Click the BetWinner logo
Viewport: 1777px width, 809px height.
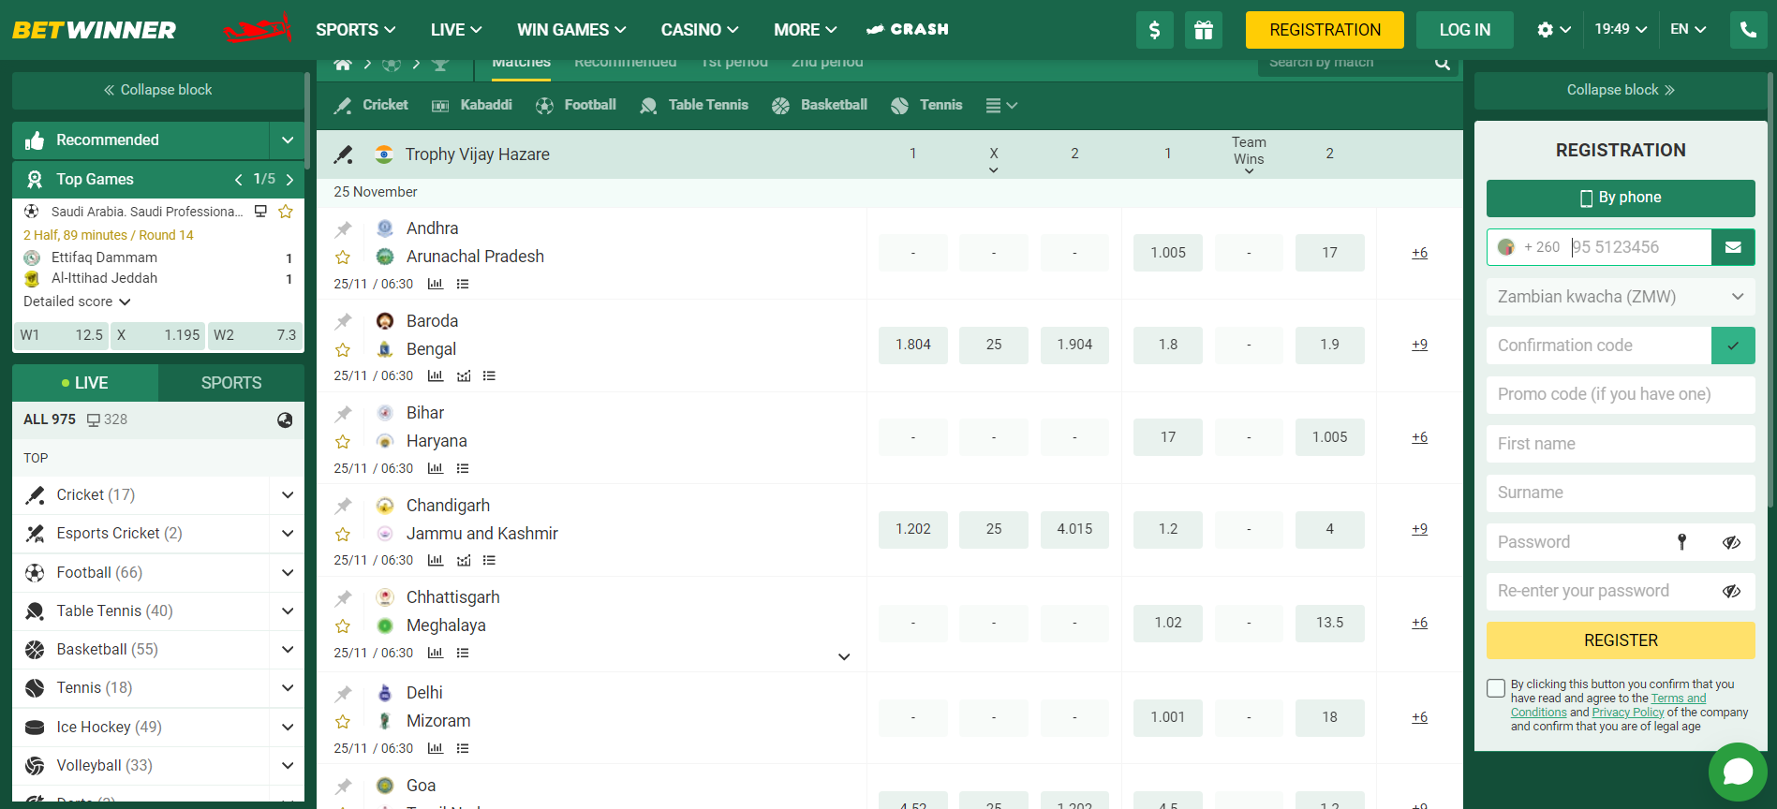(94, 30)
